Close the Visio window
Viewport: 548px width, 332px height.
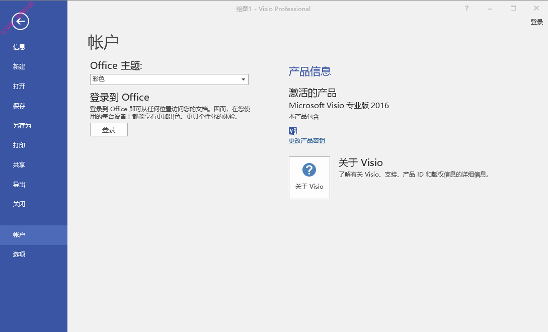click(536, 8)
